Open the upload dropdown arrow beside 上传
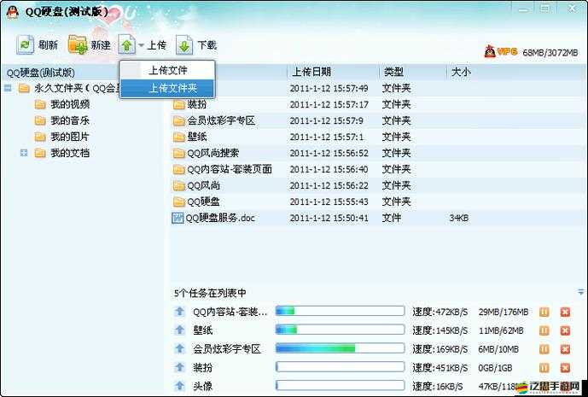 click(x=141, y=45)
